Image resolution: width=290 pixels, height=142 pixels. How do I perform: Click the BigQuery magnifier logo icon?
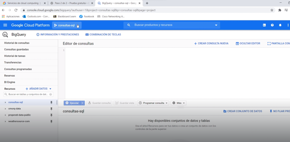tap(5, 35)
